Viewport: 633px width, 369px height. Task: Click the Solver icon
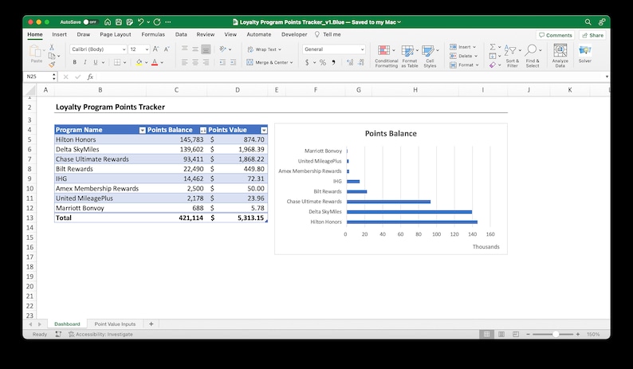(x=584, y=50)
